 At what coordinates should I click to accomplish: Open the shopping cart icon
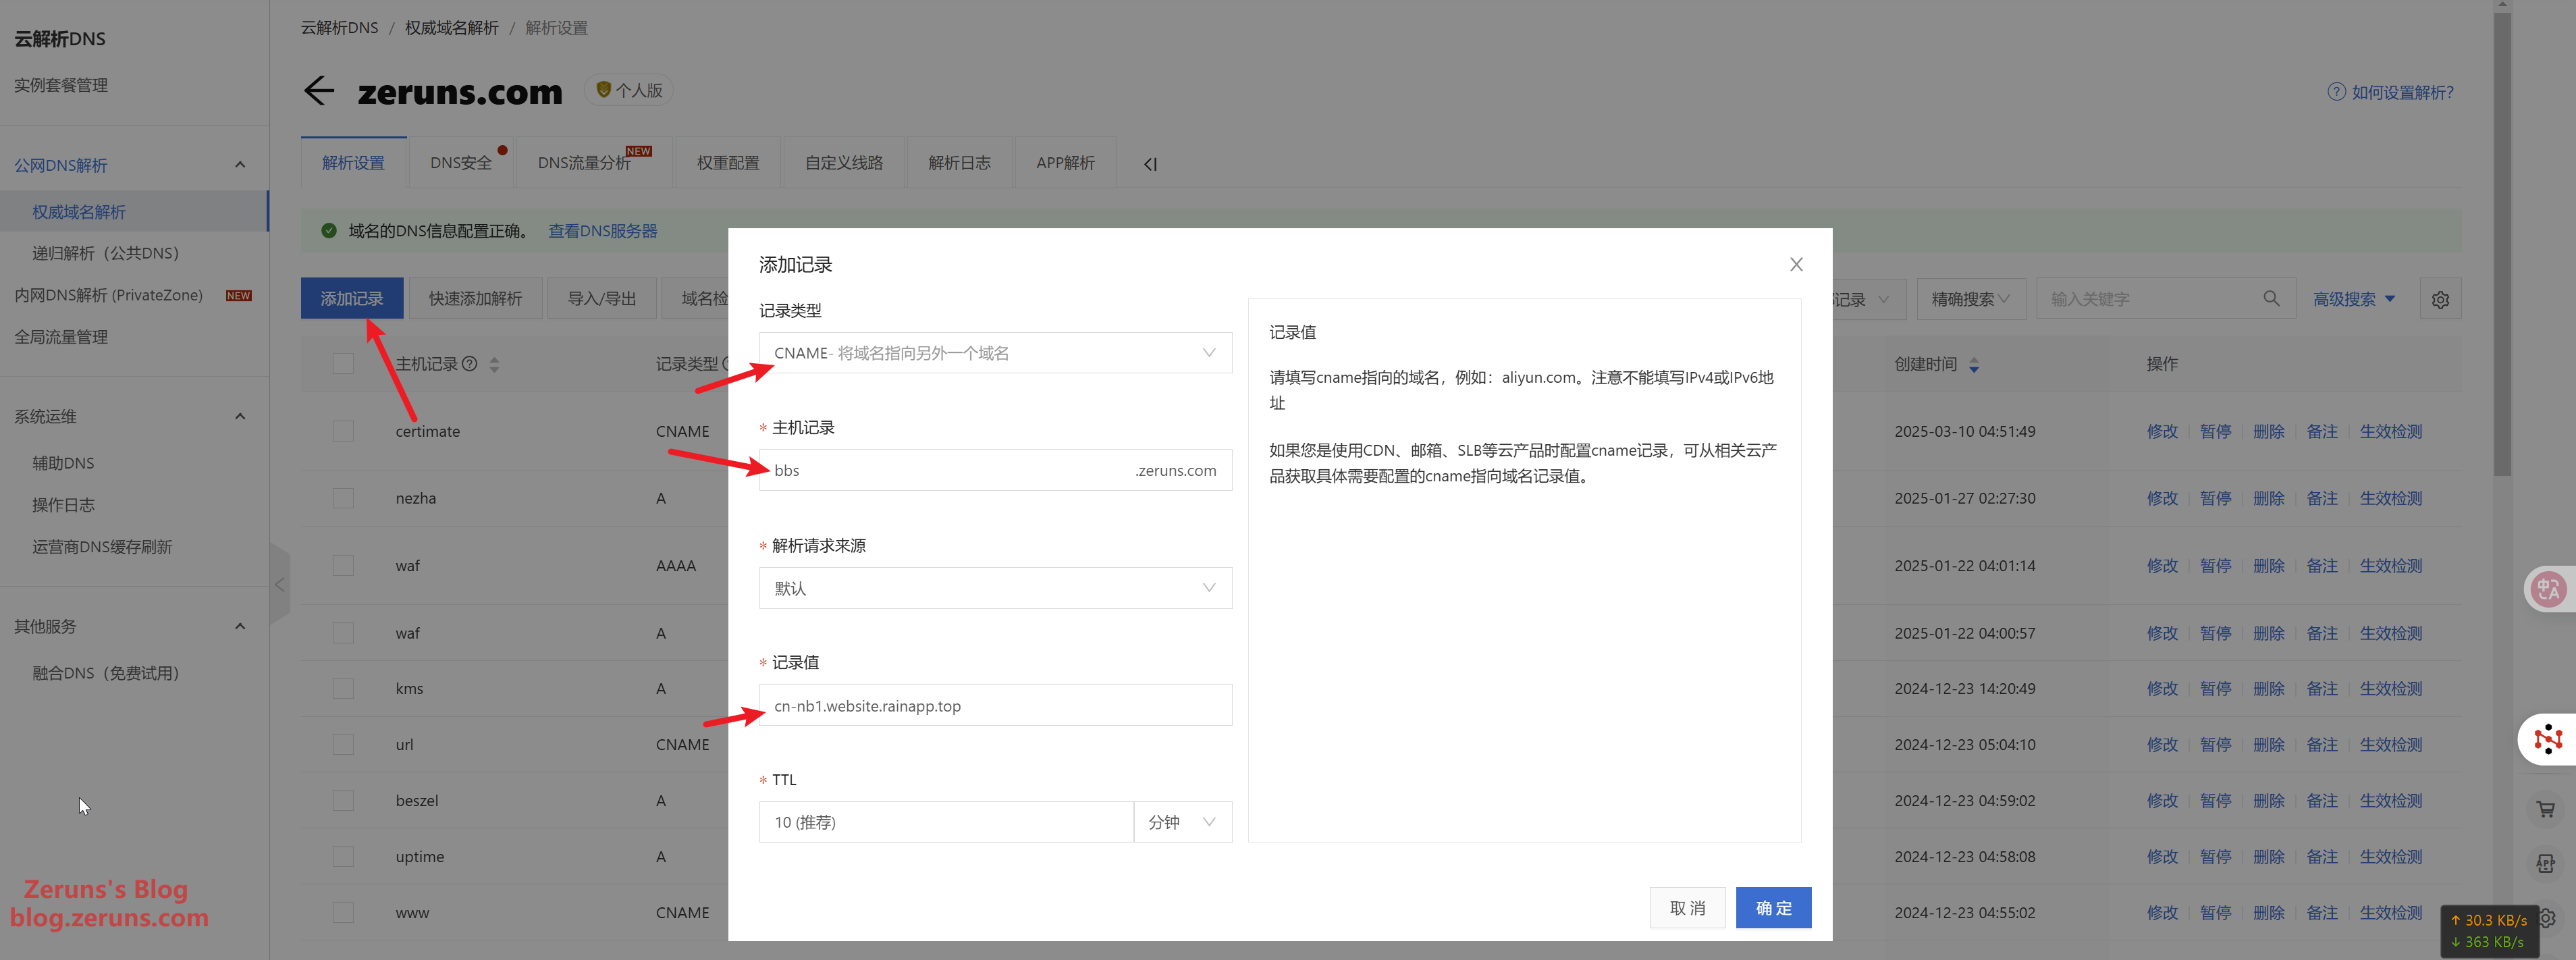[2546, 809]
